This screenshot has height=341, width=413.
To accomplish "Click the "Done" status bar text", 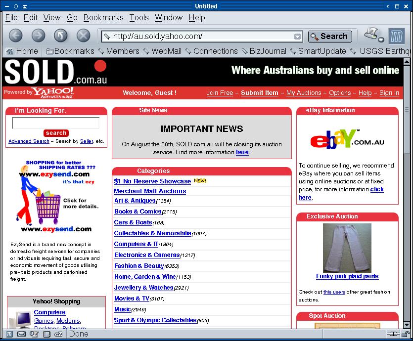I will click(79, 334).
